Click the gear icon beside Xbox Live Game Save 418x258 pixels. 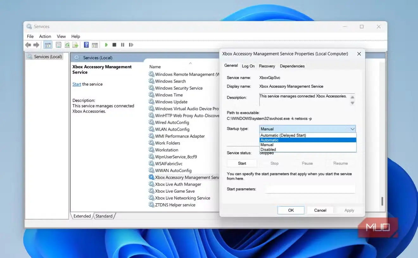click(x=151, y=191)
